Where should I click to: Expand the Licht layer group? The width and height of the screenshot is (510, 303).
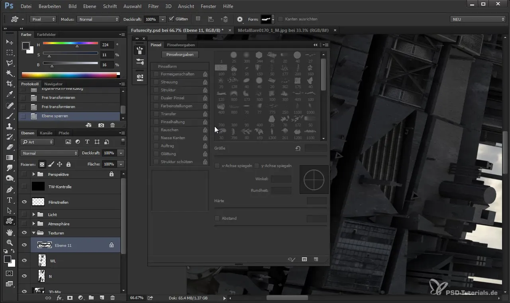(x=34, y=214)
